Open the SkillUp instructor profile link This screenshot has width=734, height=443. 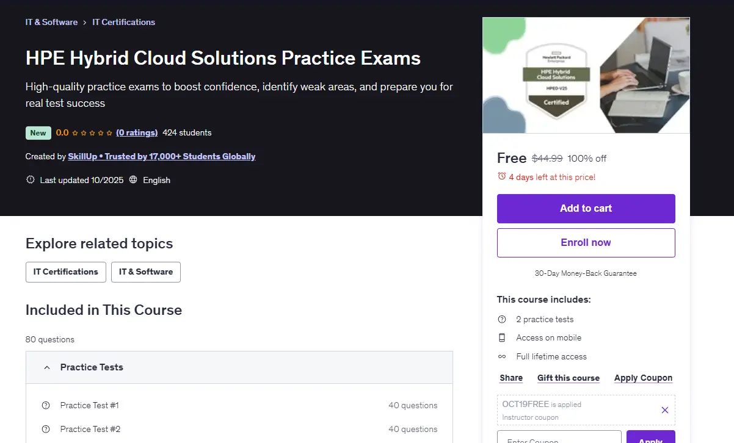pyautogui.click(x=162, y=156)
